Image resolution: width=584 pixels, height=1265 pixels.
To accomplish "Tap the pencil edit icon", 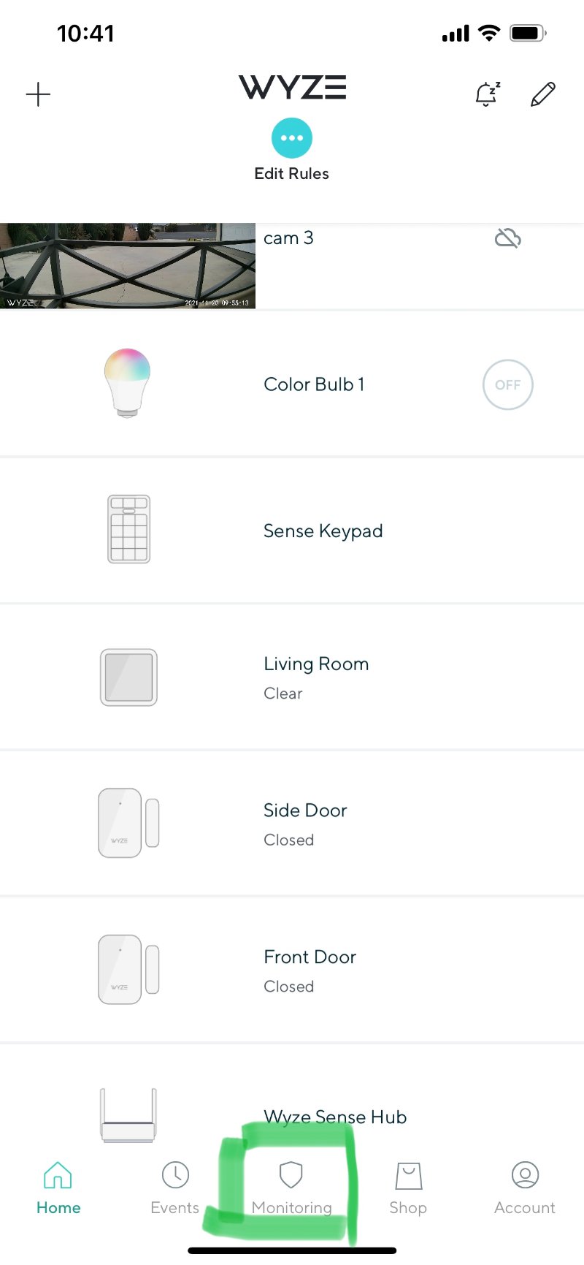I will tap(542, 94).
